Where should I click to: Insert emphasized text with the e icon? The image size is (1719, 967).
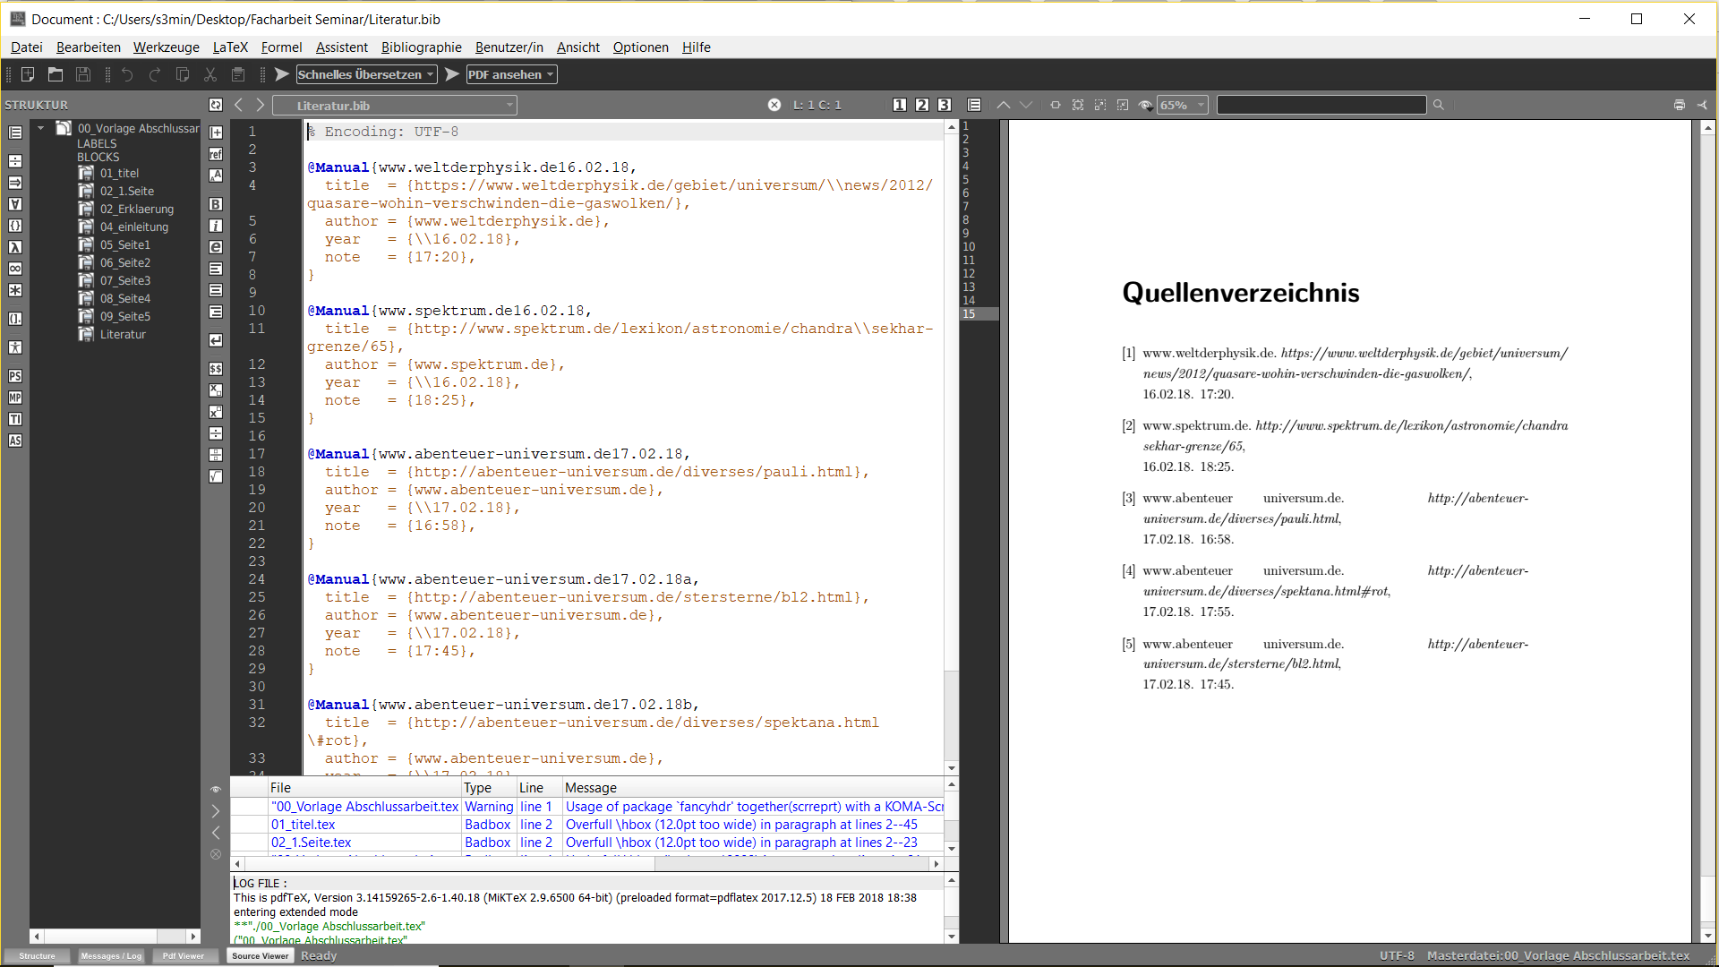216,247
